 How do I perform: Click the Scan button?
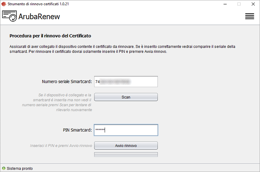[126, 97]
